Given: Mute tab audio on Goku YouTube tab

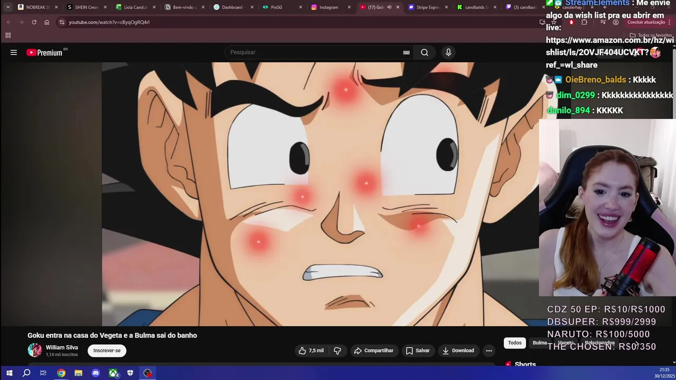Looking at the screenshot, I should point(389,7).
